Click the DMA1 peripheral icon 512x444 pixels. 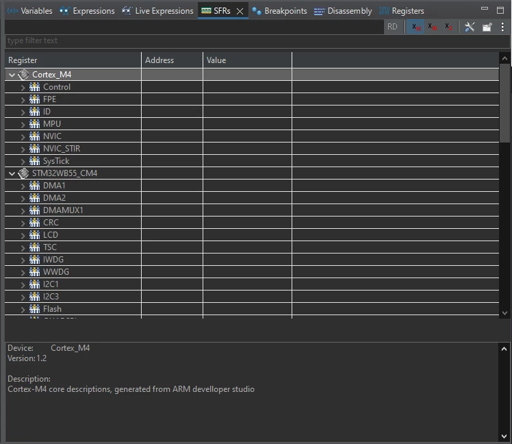coord(35,186)
